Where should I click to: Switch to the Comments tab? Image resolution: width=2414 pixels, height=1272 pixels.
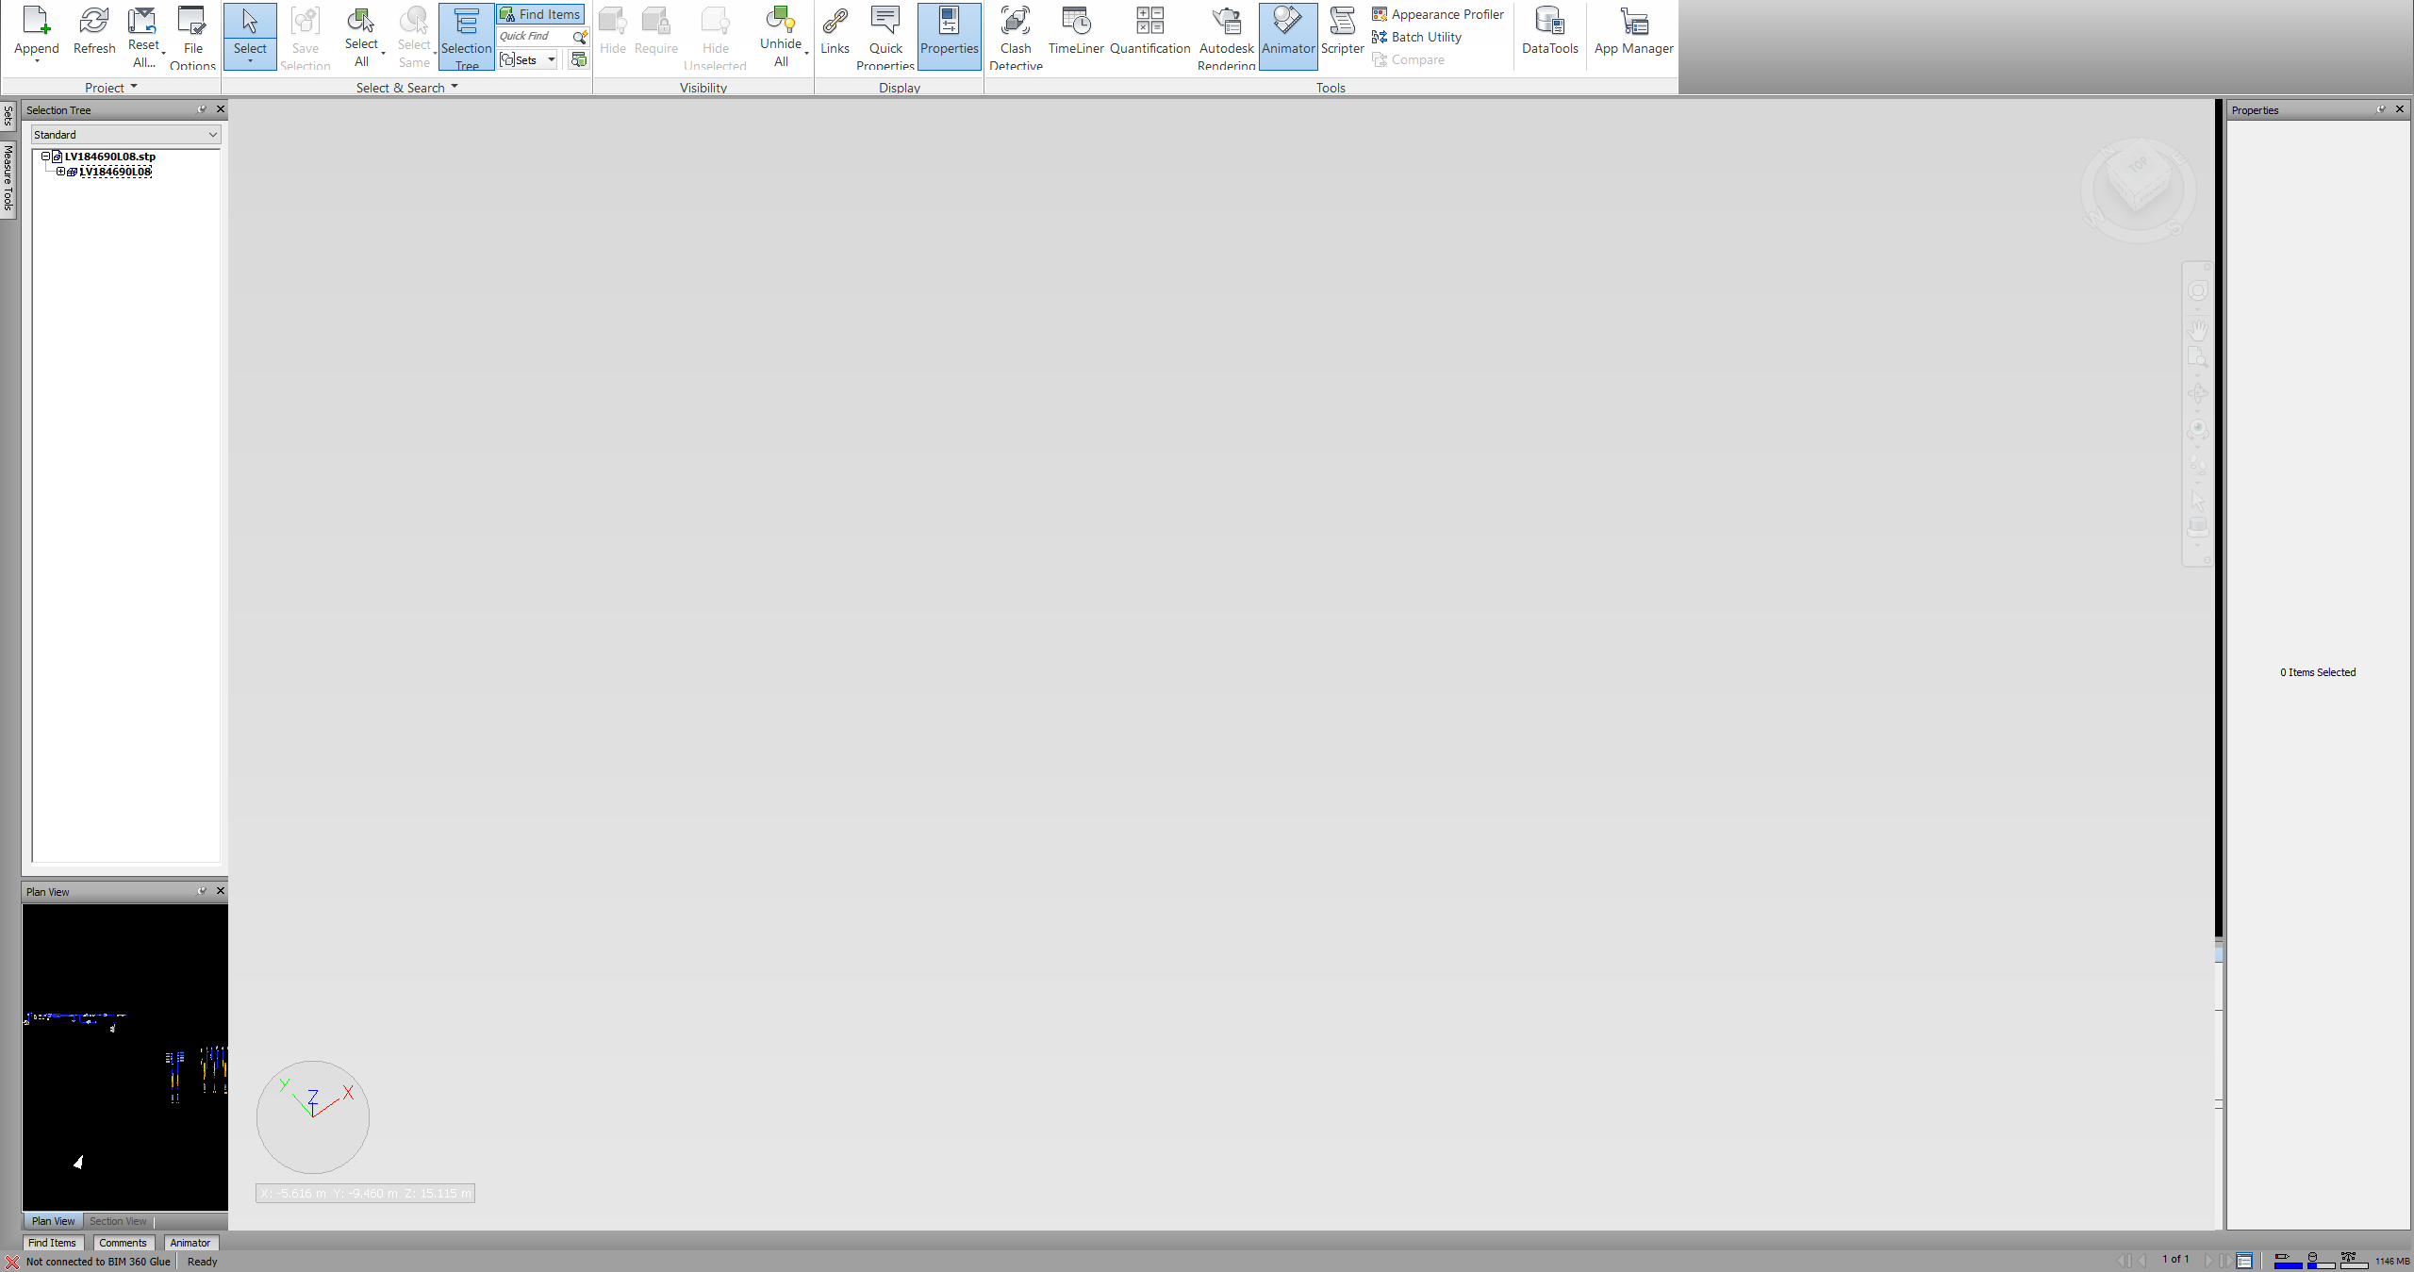[123, 1243]
